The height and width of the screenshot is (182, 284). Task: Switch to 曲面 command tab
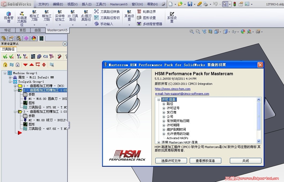point(38,30)
